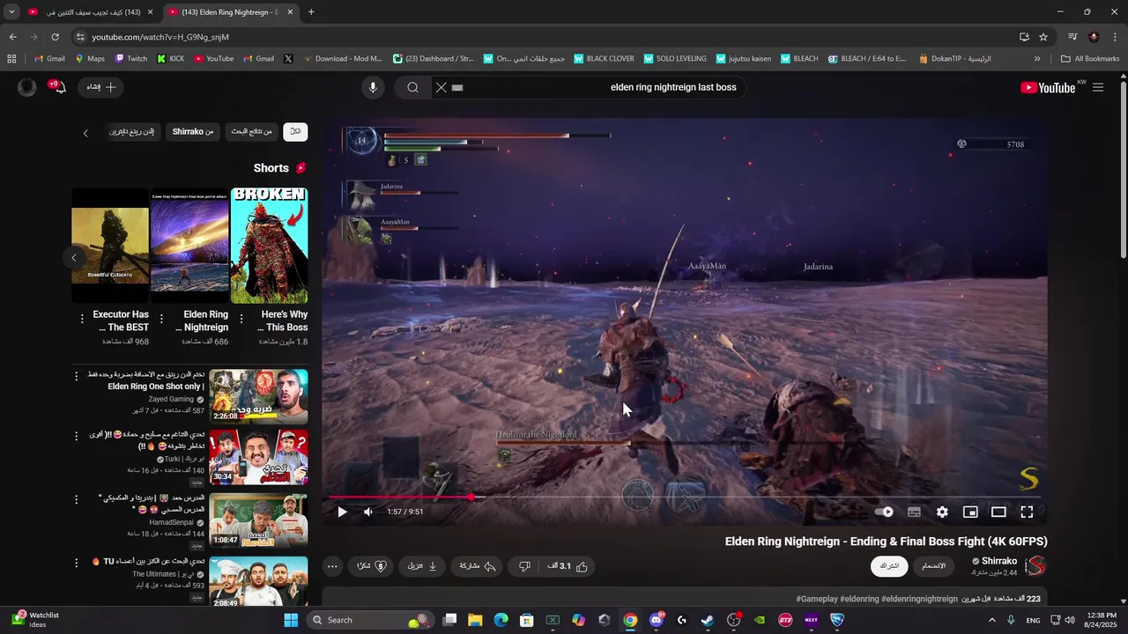The image size is (1128, 634).
Task: Go to previous Shorts with the carousel arrow
Action: 74,257
